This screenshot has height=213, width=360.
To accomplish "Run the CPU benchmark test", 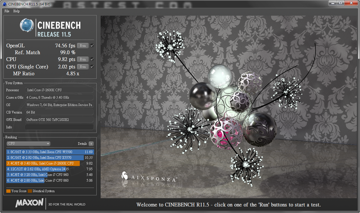I will pyautogui.click(x=83, y=59).
